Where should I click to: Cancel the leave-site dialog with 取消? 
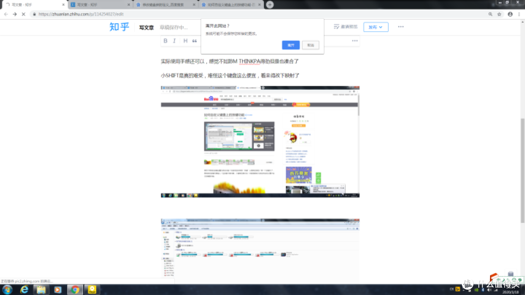coord(310,45)
